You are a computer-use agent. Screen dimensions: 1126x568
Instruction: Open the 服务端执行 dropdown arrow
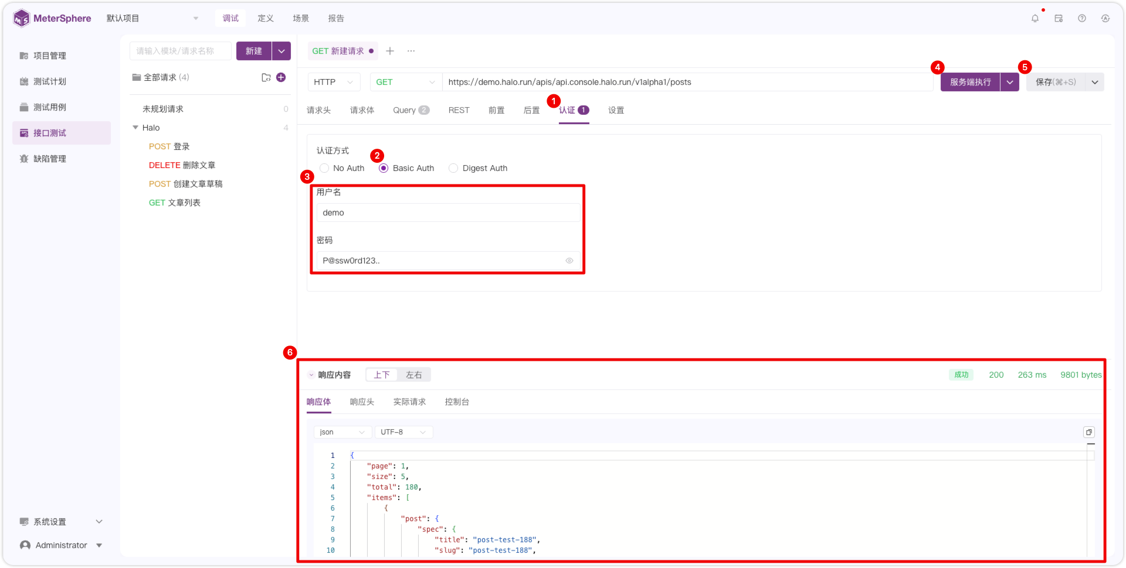pyautogui.click(x=1010, y=82)
